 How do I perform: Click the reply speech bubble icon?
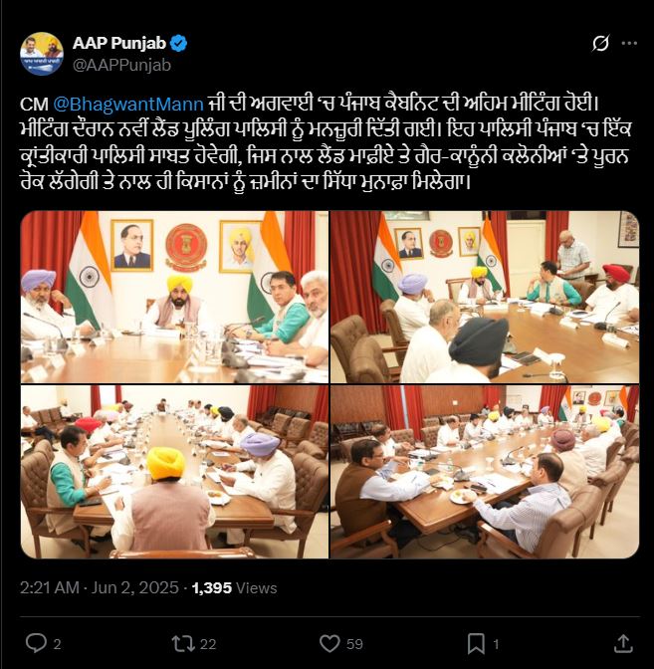tap(36, 643)
